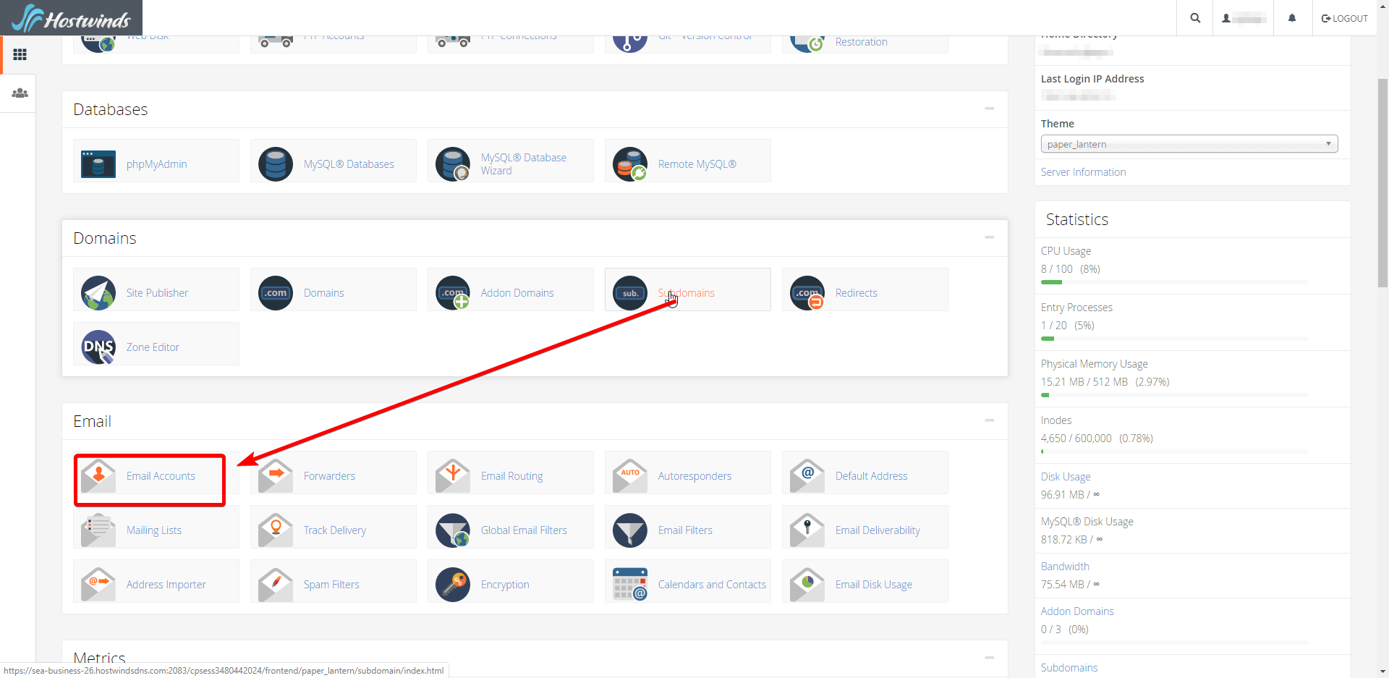1389x678 pixels.
Task: Click the Entry Processes progress bar
Action: 1174,339
